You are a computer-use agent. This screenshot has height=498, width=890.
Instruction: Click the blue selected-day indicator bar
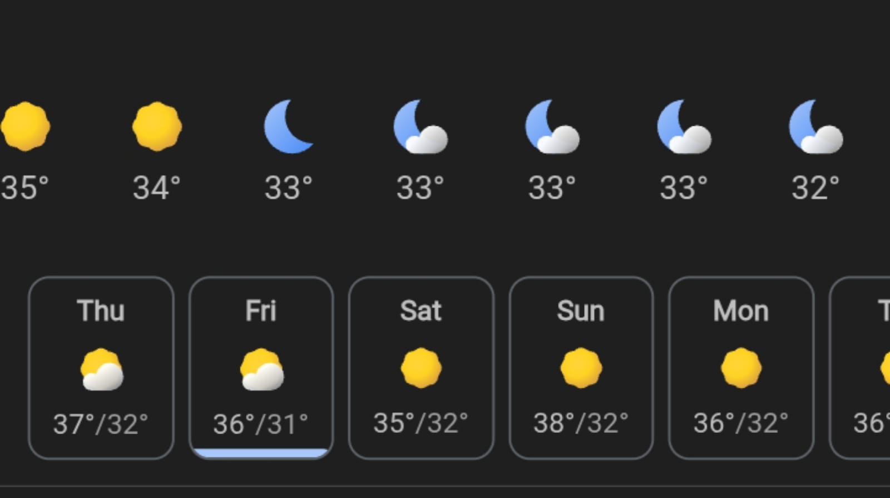click(261, 453)
